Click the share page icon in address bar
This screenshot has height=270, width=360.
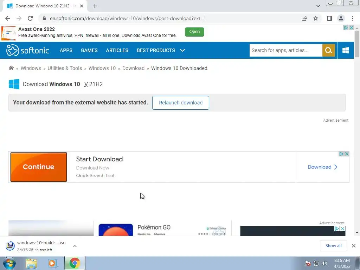[304, 18]
